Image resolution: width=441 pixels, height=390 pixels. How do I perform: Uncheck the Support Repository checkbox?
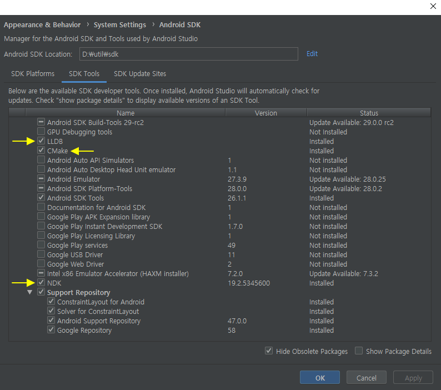[41, 292]
